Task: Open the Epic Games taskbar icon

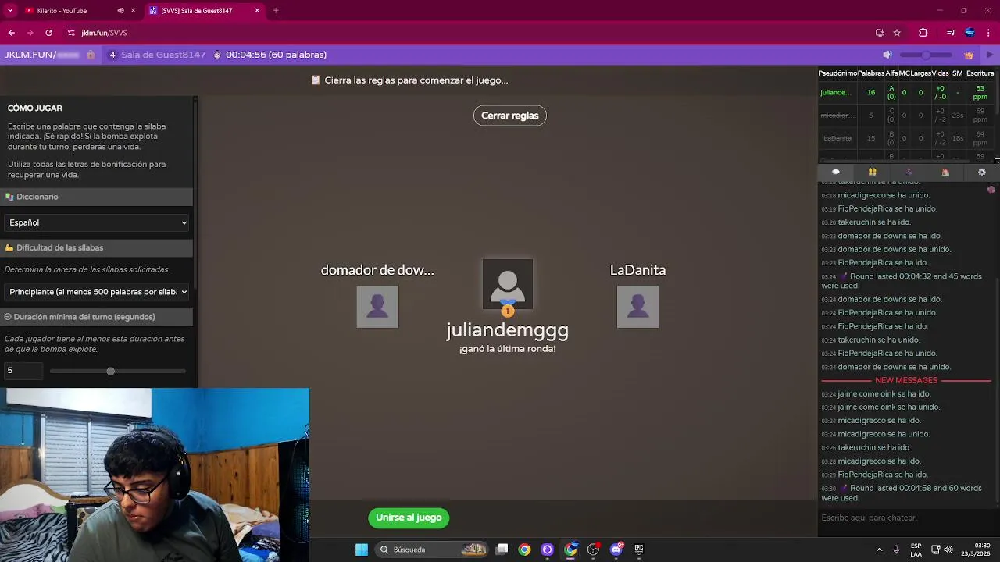Action: [x=638, y=550]
